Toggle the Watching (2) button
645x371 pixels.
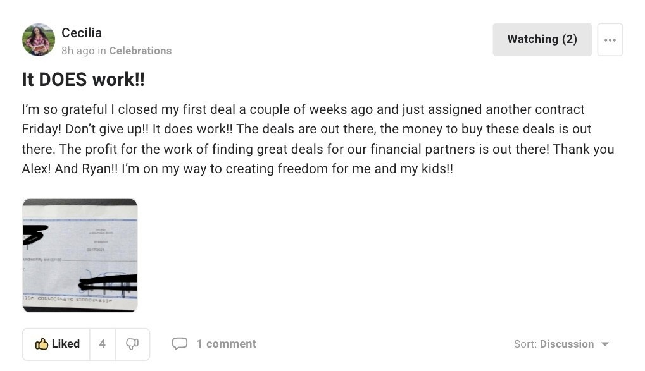[x=542, y=39]
